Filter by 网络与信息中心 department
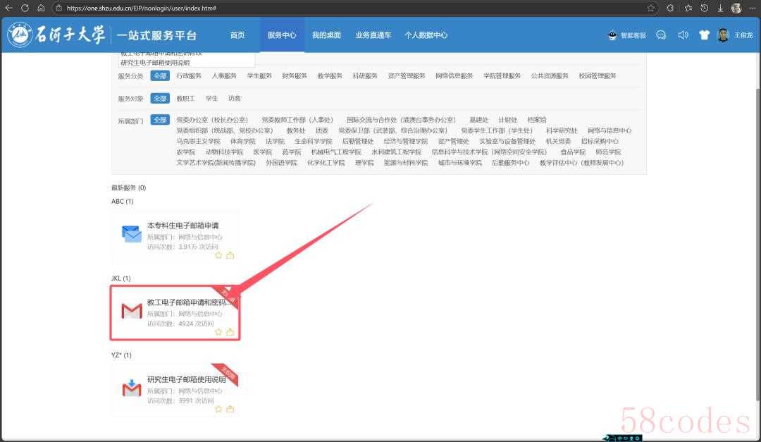 pyautogui.click(x=609, y=130)
